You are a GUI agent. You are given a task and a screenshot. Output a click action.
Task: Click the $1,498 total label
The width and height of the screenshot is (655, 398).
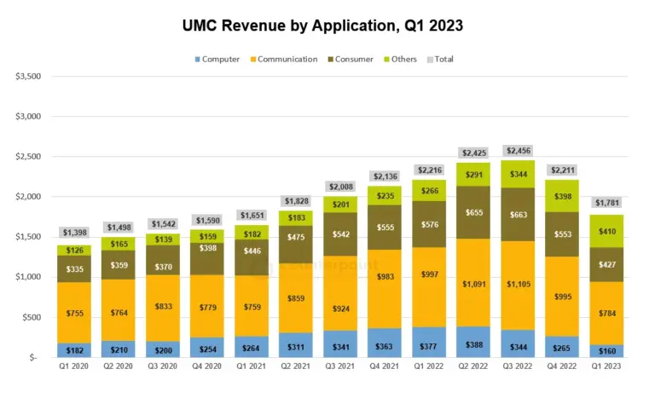tap(119, 228)
